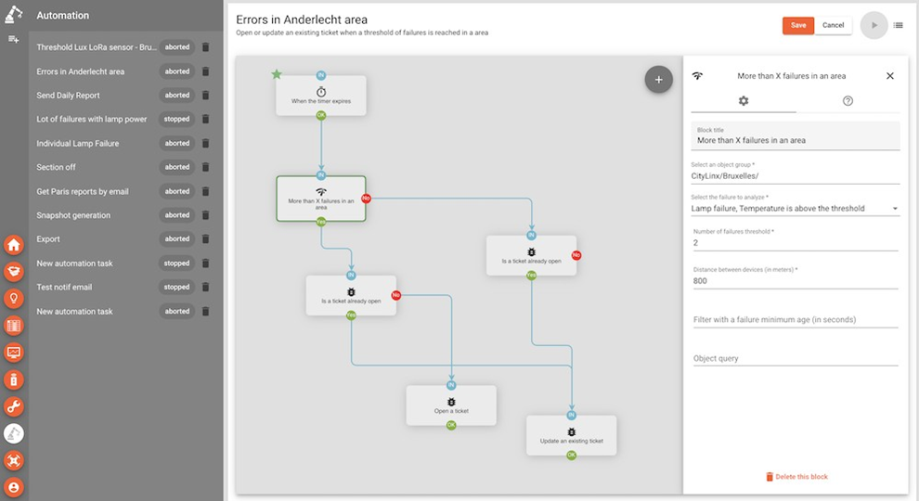
Task: Run the automation with the play button
Action: (x=873, y=25)
